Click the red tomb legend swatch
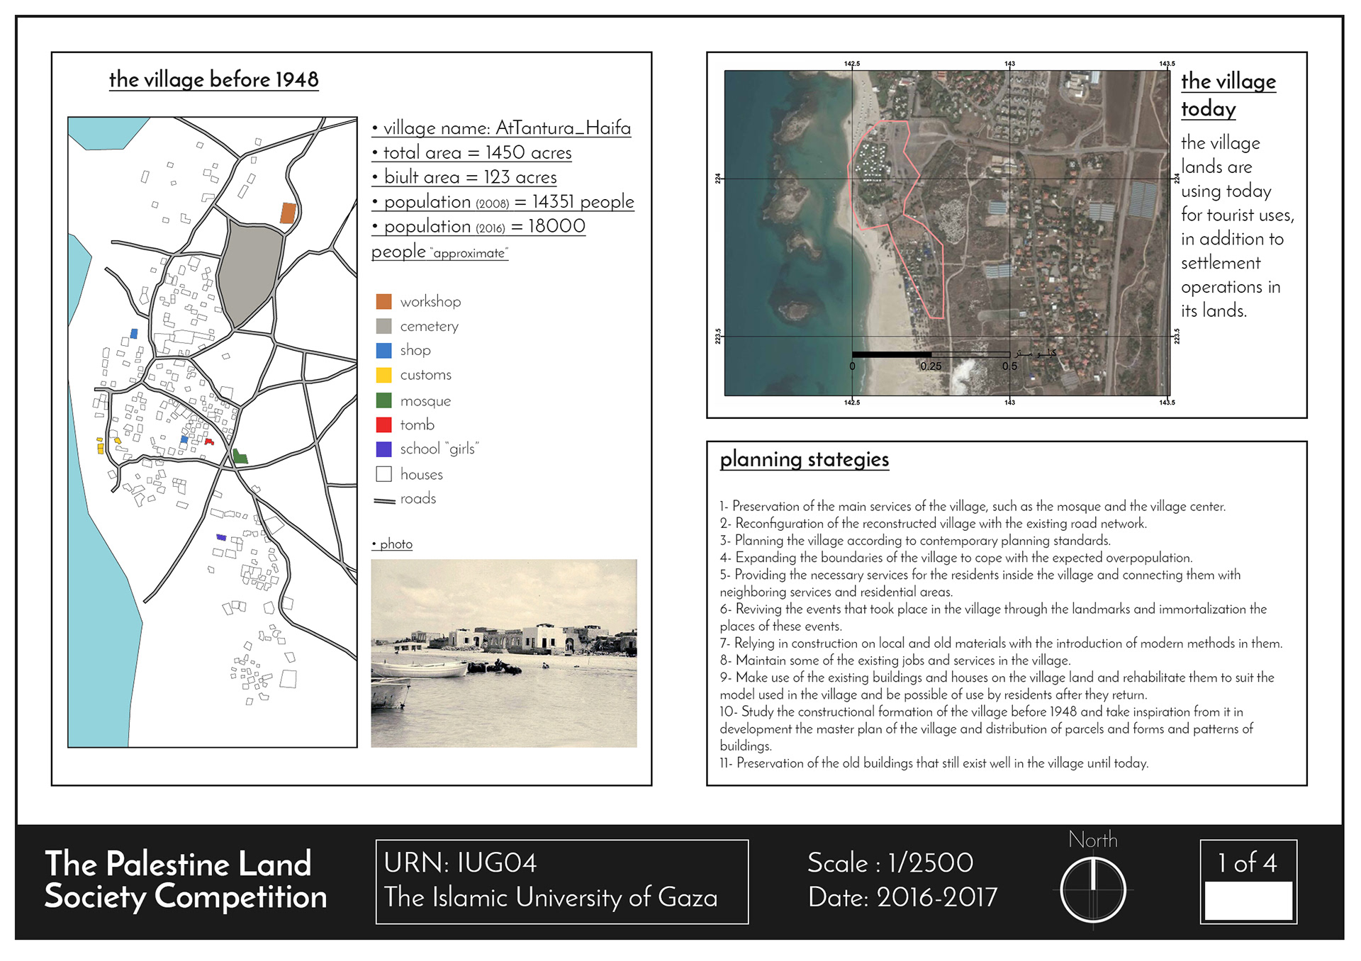This screenshot has width=1361, height=961. (383, 425)
